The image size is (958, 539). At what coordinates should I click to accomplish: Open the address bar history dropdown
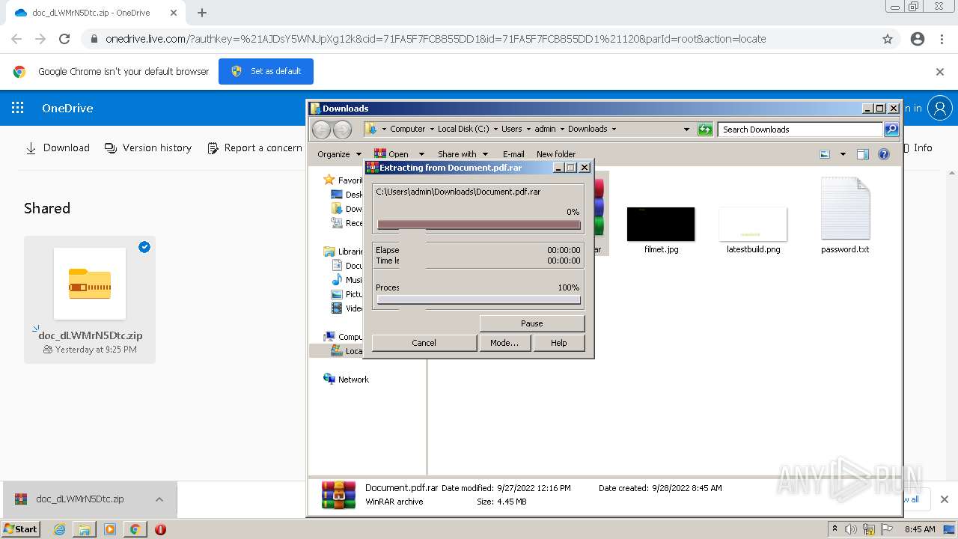coord(686,130)
